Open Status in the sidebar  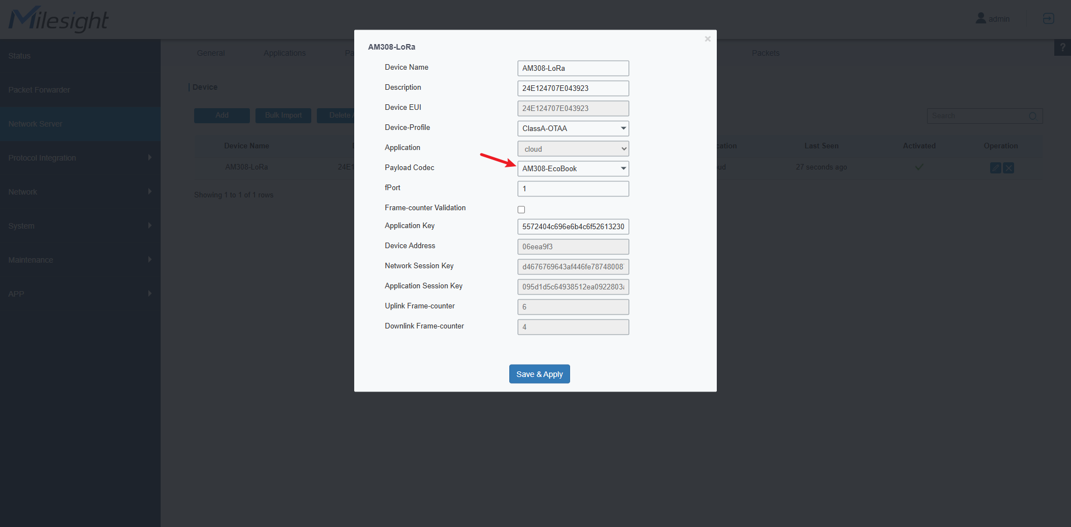click(80, 56)
